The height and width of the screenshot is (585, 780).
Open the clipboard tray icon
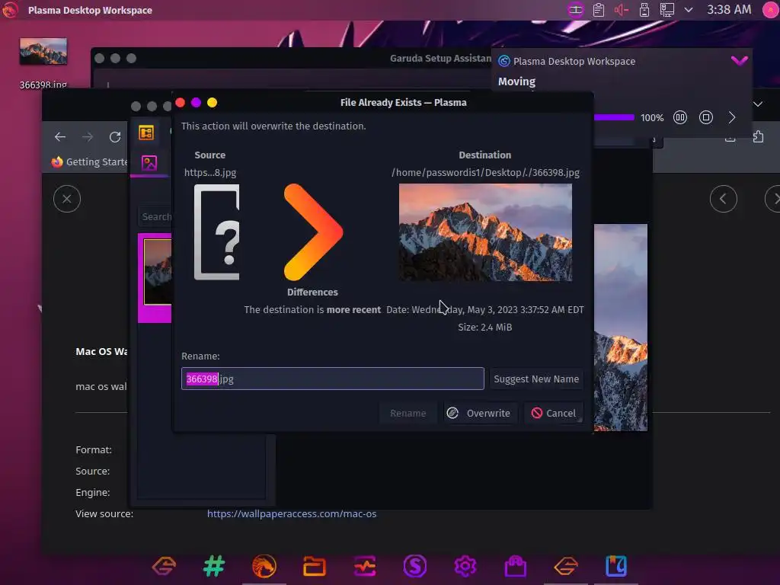tap(599, 10)
